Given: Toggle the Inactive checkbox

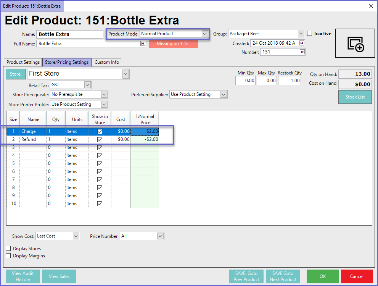Looking at the screenshot, I should coord(310,34).
